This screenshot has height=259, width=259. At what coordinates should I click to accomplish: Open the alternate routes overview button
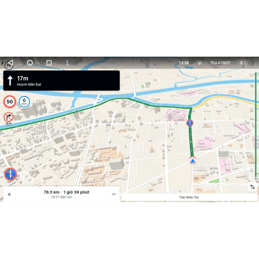[x=253, y=187]
